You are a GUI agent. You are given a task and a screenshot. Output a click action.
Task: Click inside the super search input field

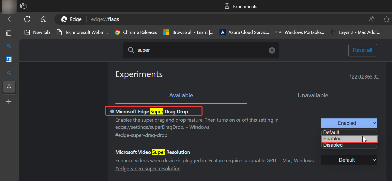click(201, 50)
